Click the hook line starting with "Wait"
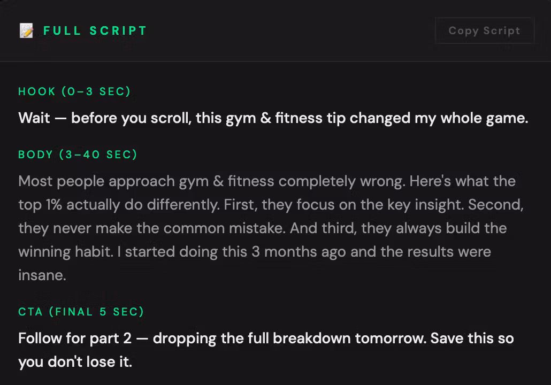This screenshot has width=551, height=385. pos(273,118)
